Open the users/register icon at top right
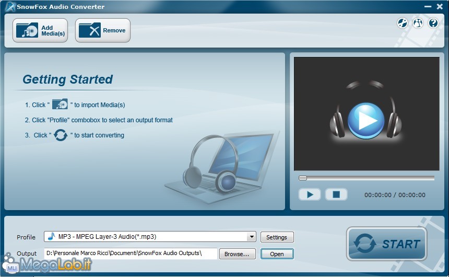The image size is (449, 277). (418, 23)
